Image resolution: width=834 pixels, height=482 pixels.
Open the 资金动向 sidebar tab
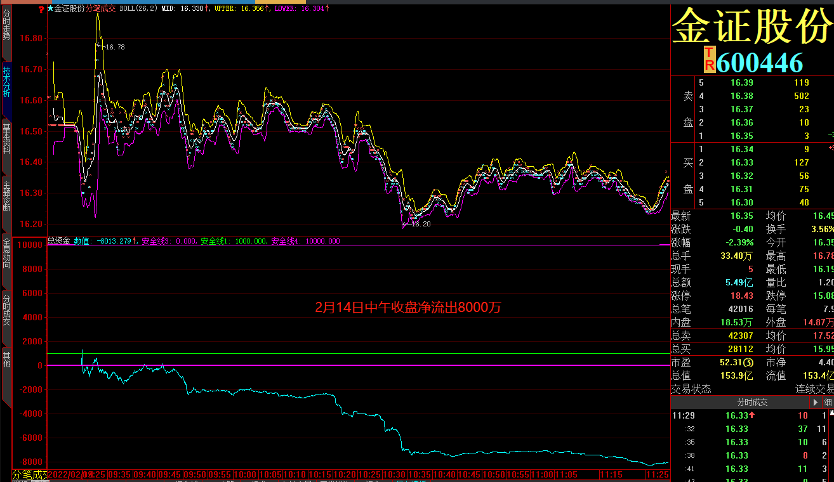6,253
